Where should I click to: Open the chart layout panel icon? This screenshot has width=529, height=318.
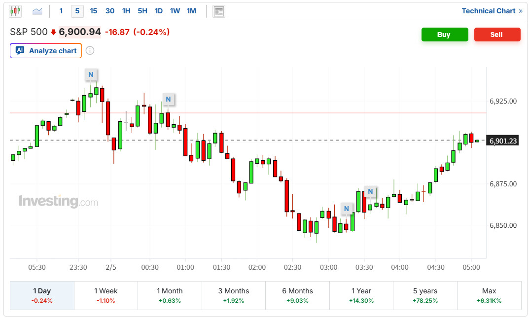pos(219,11)
